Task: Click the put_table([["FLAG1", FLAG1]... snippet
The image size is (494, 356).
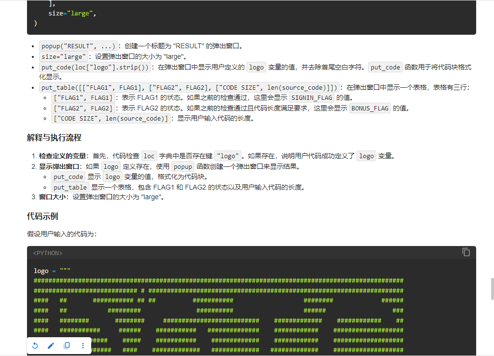Action: coord(190,88)
